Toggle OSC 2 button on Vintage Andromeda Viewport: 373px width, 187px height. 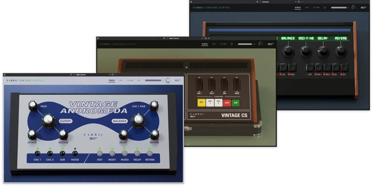pos(50,153)
